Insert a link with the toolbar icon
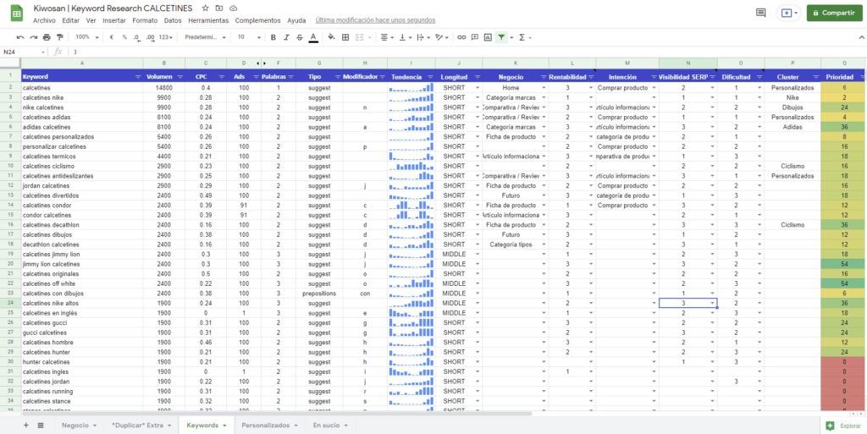 pyautogui.click(x=461, y=37)
